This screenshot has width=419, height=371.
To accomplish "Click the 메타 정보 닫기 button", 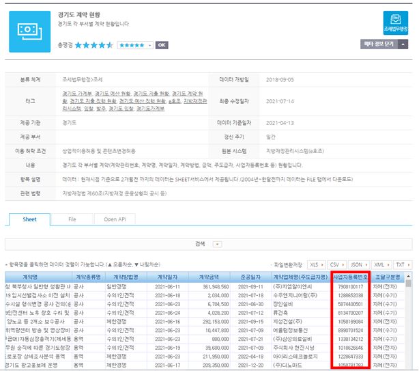I will [379, 44].
